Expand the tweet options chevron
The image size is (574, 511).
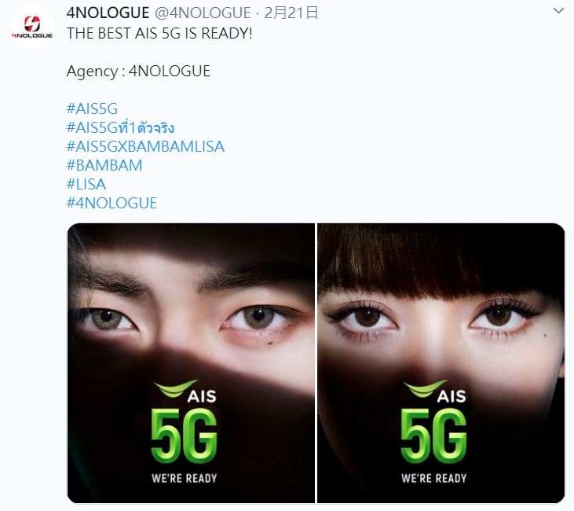click(x=558, y=11)
